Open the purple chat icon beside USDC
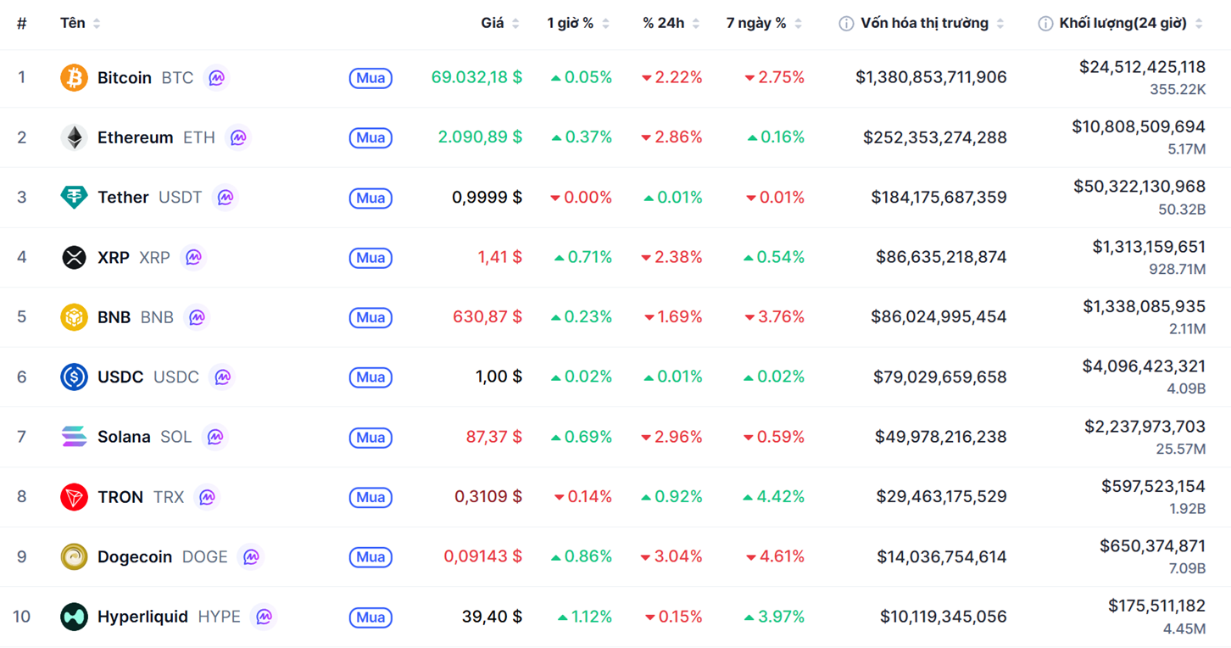The height and width of the screenshot is (648, 1231). tap(222, 377)
